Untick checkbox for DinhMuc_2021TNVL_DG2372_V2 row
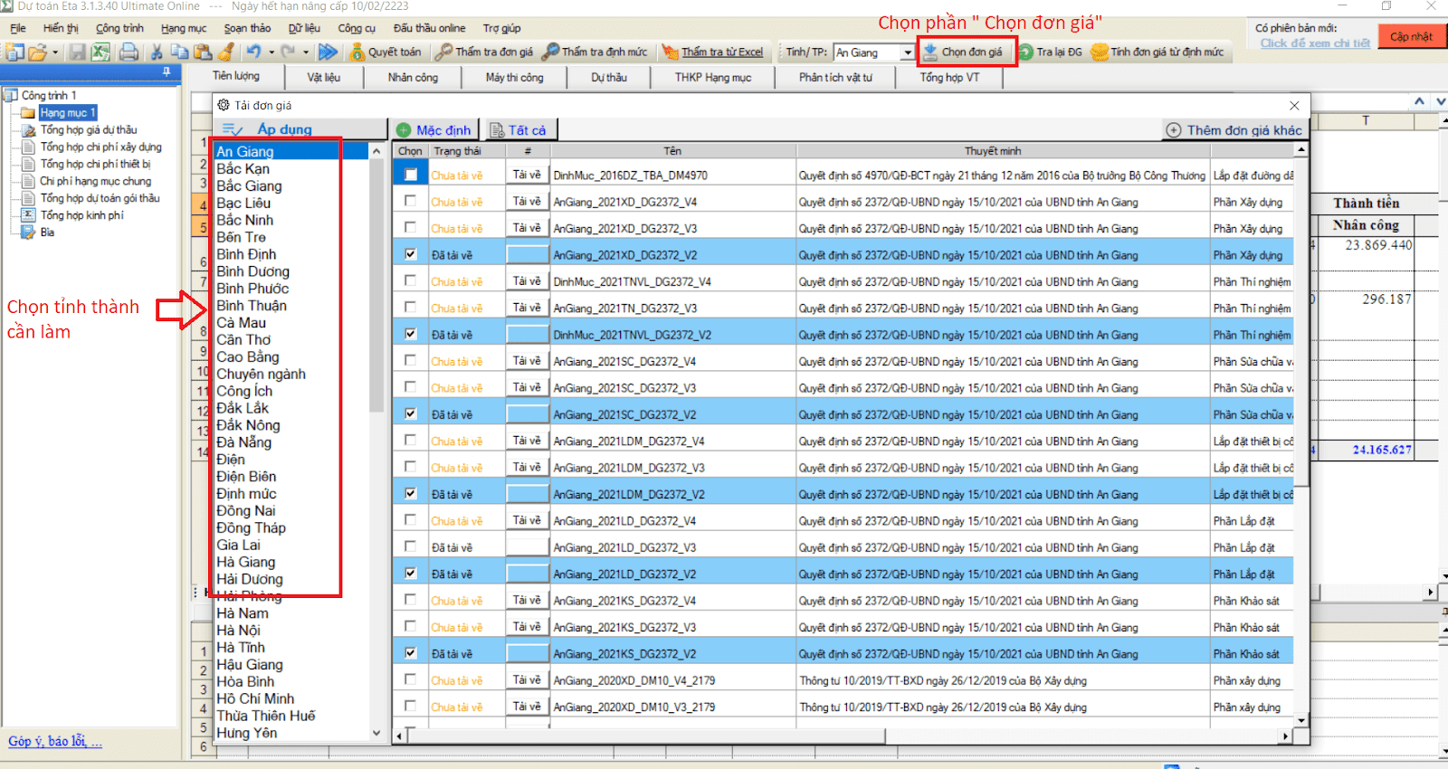The height and width of the screenshot is (769, 1448). point(411,334)
